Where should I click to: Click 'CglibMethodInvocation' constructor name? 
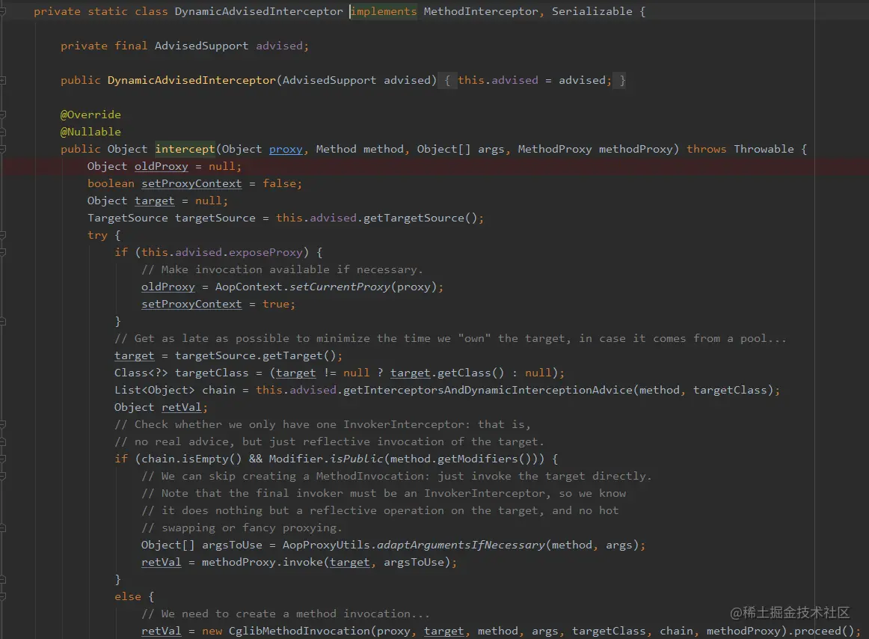tap(299, 632)
